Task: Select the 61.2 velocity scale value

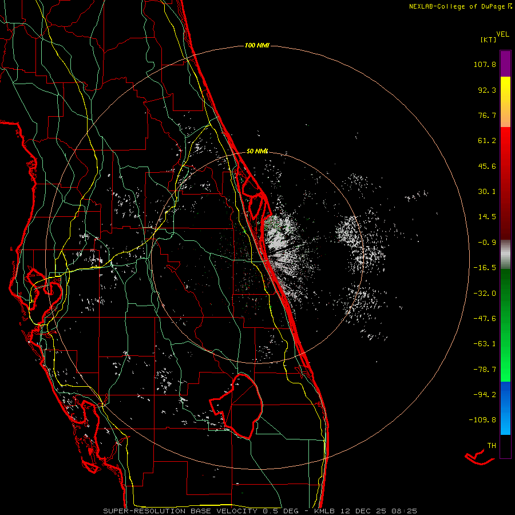Action: pyautogui.click(x=487, y=141)
